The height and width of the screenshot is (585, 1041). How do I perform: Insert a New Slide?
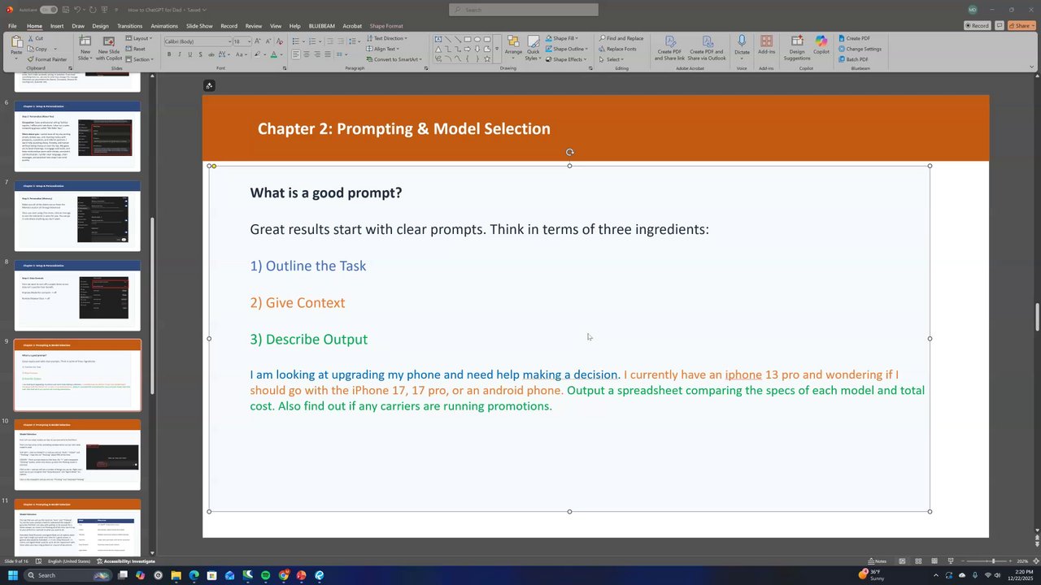coord(85,47)
